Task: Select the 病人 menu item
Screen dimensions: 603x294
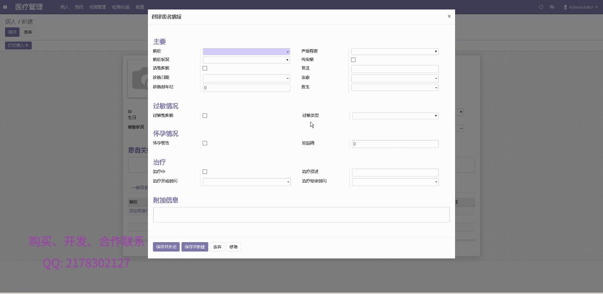Action: coord(64,7)
